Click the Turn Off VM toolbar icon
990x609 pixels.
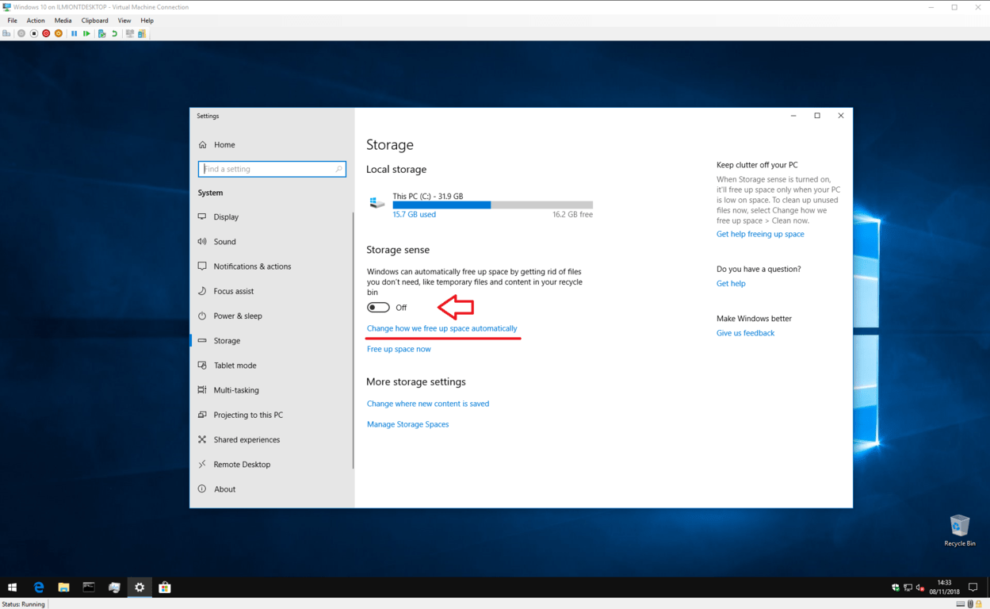coord(33,33)
